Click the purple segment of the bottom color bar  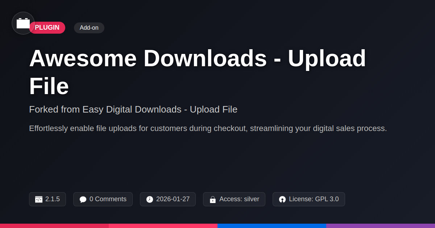(x=381, y=226)
